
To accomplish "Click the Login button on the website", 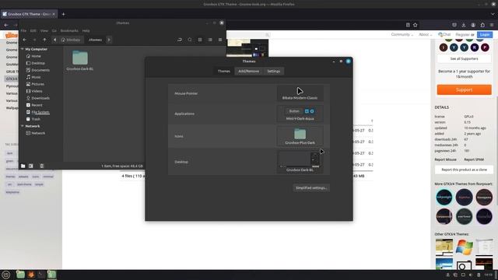I will click(x=485, y=34).
